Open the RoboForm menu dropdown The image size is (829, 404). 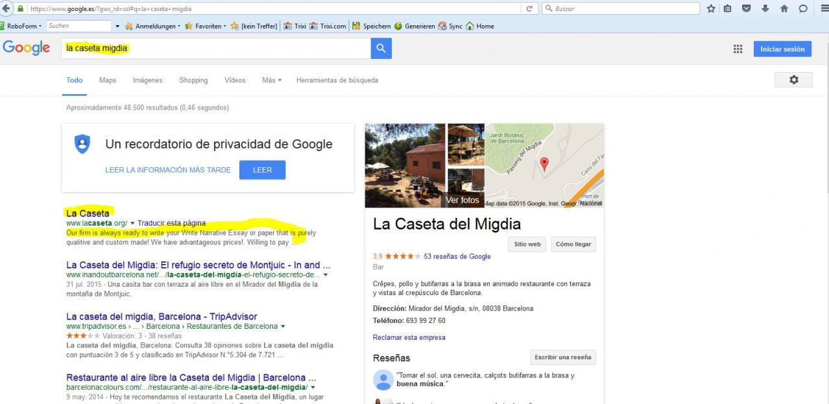(x=21, y=26)
